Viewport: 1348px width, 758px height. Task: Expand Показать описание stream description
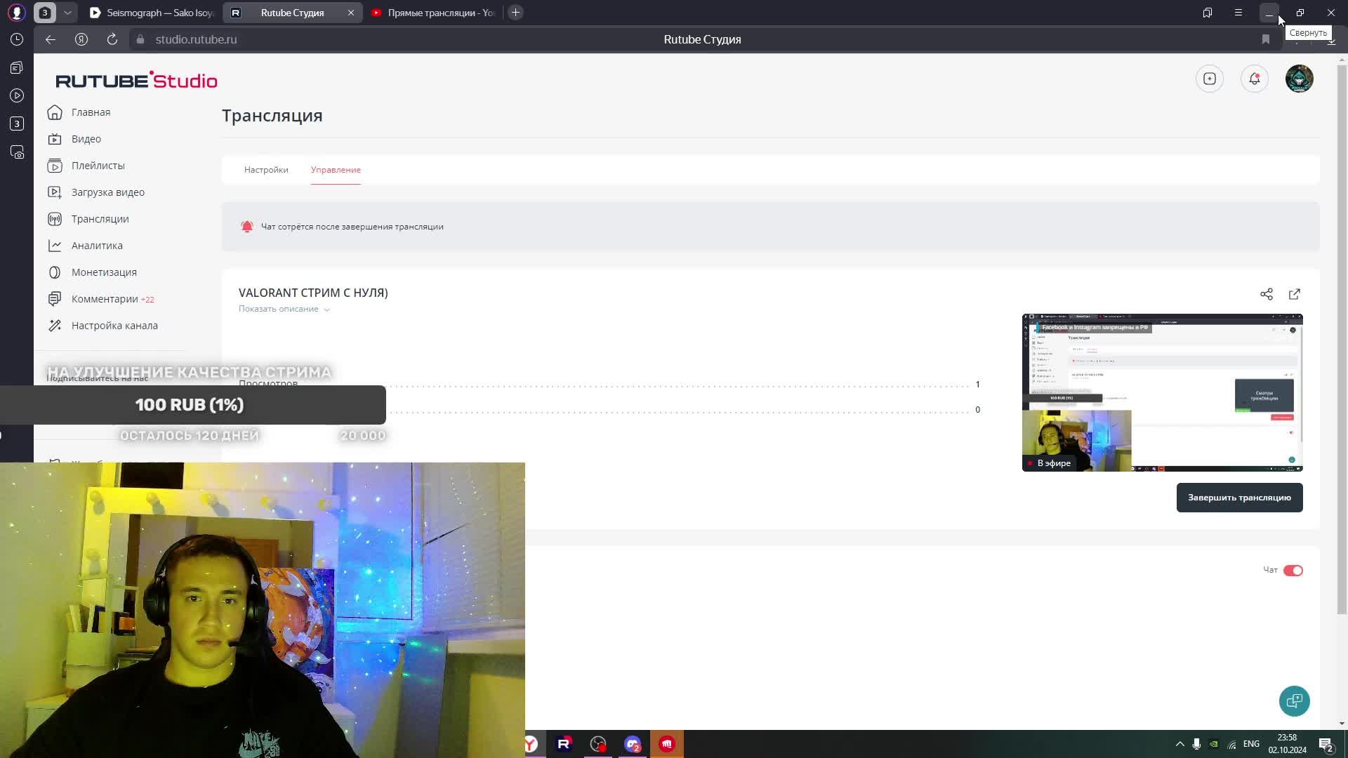pyautogui.click(x=284, y=309)
